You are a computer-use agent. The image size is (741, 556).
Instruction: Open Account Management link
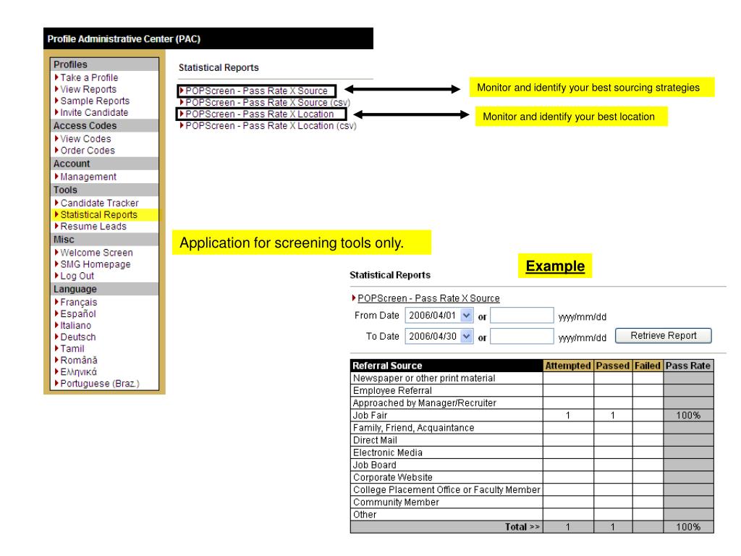tap(88, 177)
